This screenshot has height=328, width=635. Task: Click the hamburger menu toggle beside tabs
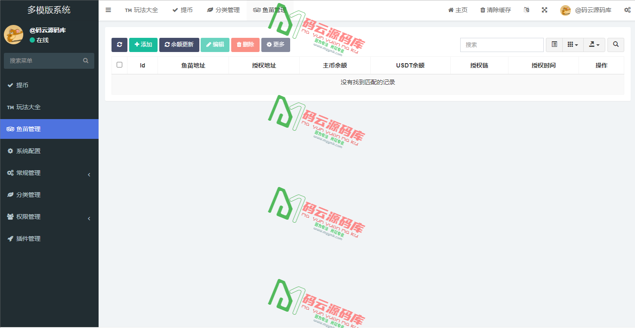click(108, 9)
